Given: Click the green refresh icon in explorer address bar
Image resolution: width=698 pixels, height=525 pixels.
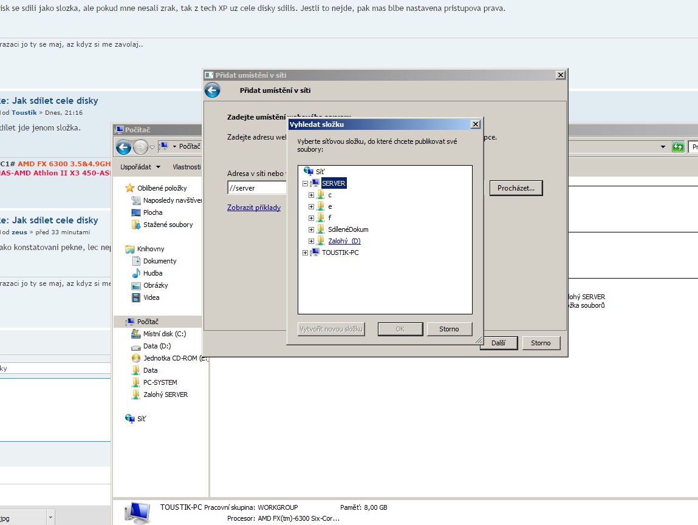Looking at the screenshot, I should tap(678, 147).
